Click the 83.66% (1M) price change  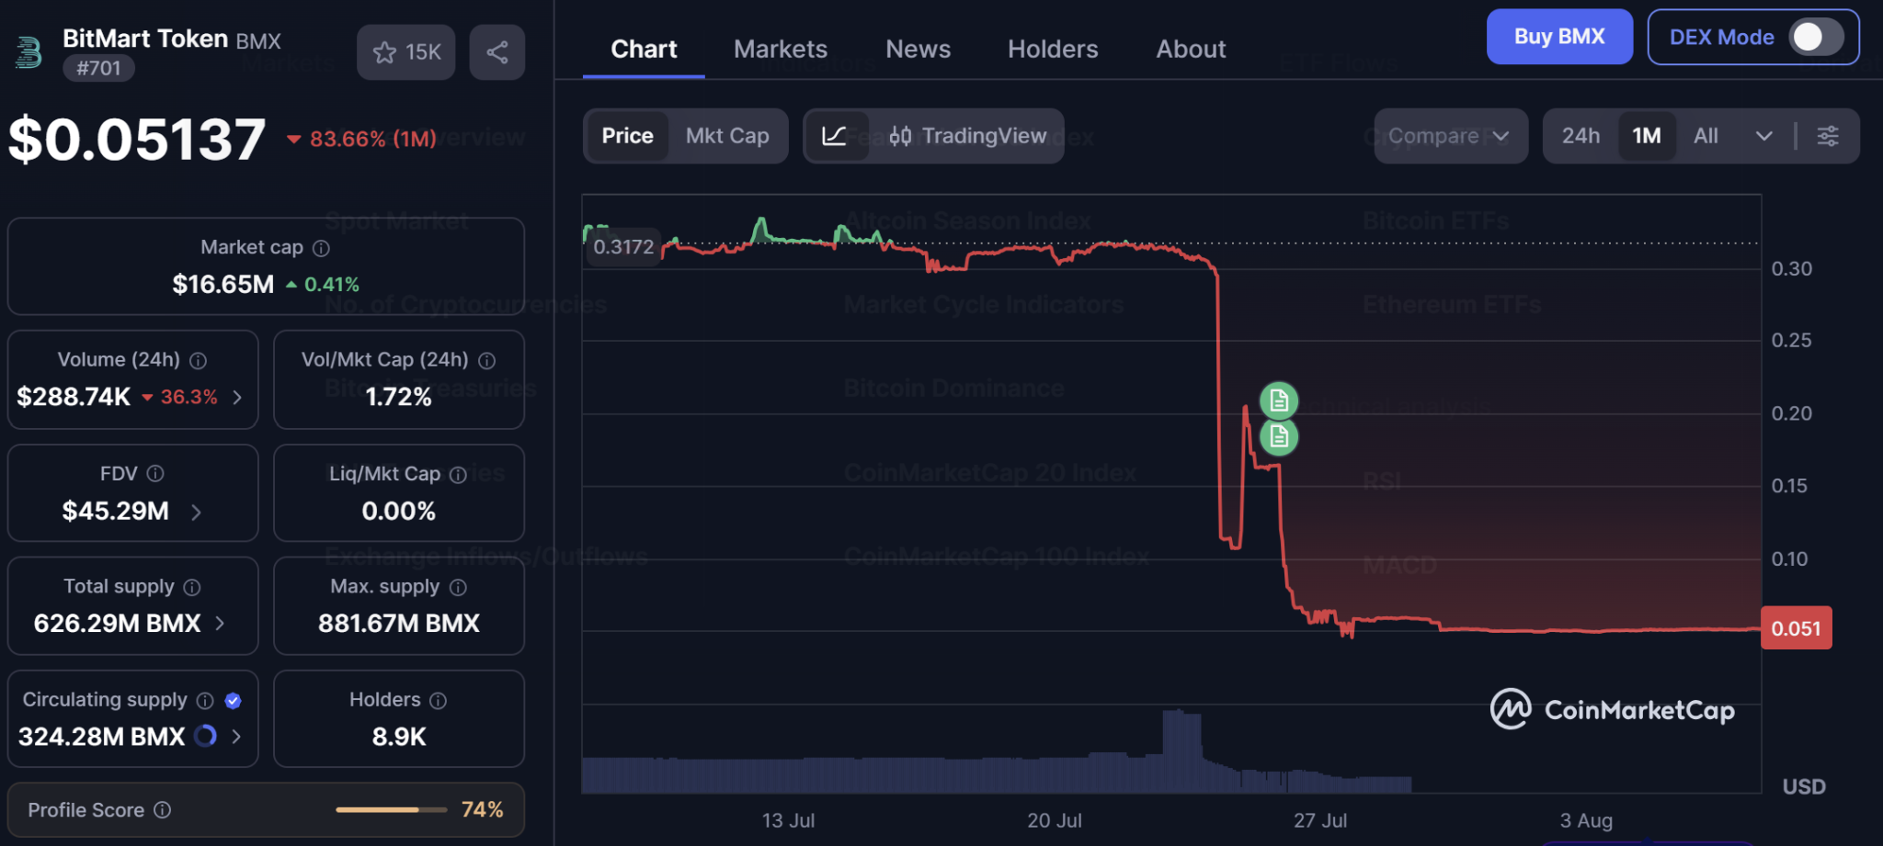click(361, 140)
